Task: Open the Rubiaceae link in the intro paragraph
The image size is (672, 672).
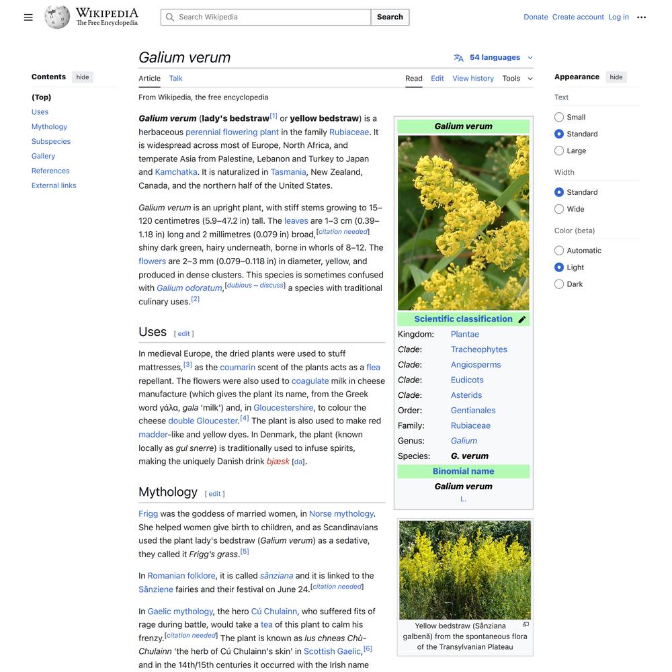Action: click(349, 132)
